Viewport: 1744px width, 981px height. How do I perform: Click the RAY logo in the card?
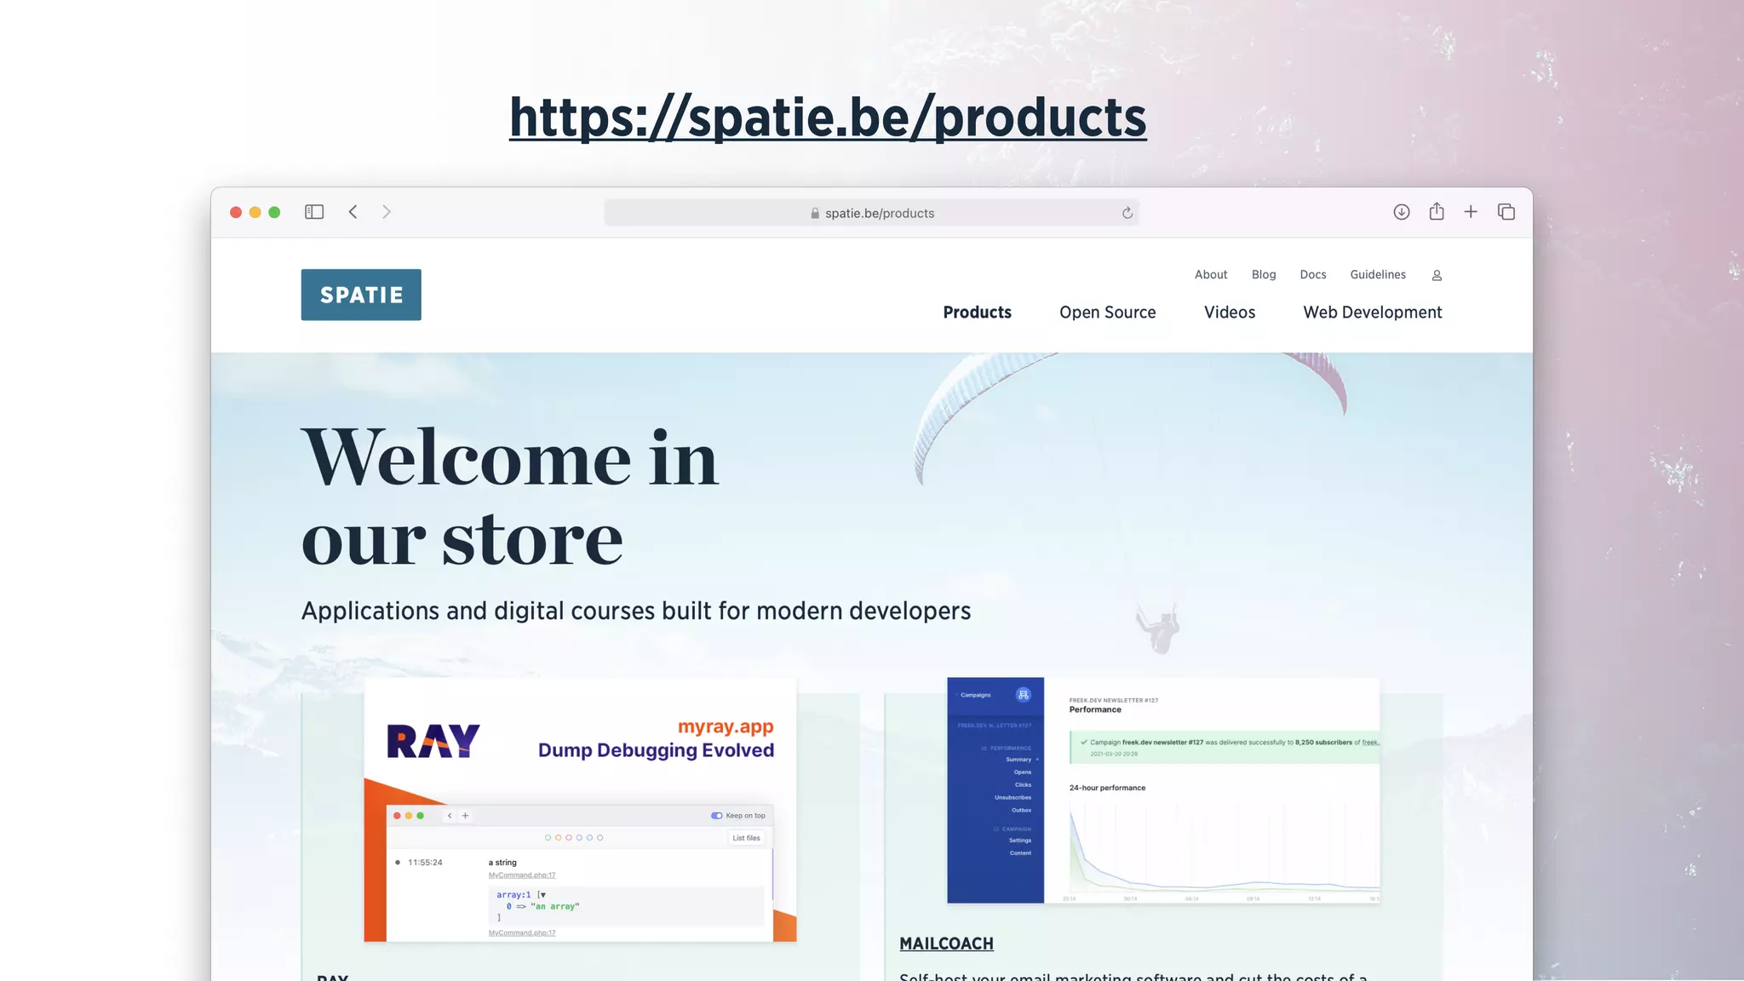[x=433, y=741]
